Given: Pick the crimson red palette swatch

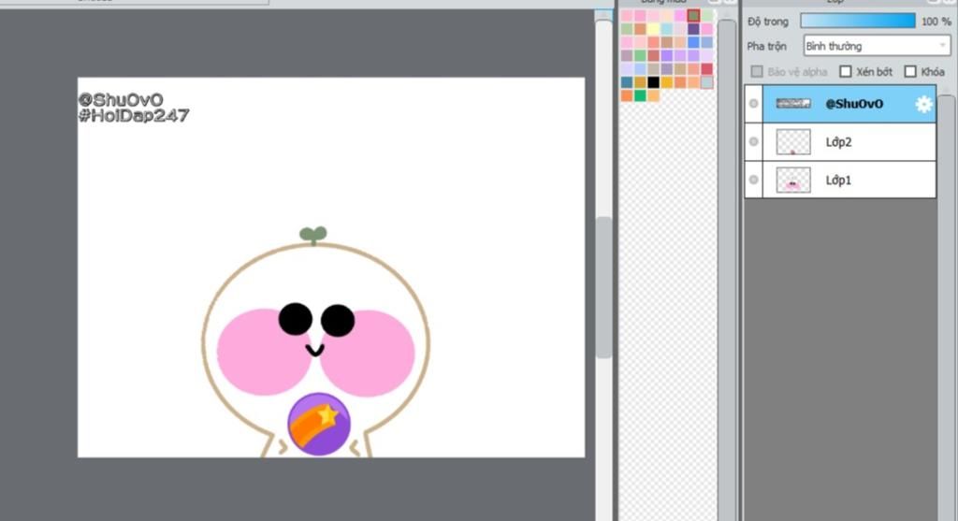Looking at the screenshot, I should pos(707,69).
